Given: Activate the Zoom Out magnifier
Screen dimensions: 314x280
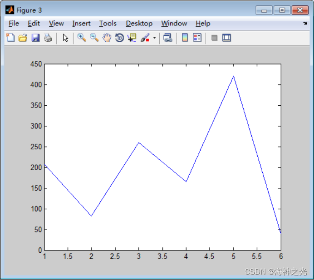Looking at the screenshot, I should click(94, 38).
